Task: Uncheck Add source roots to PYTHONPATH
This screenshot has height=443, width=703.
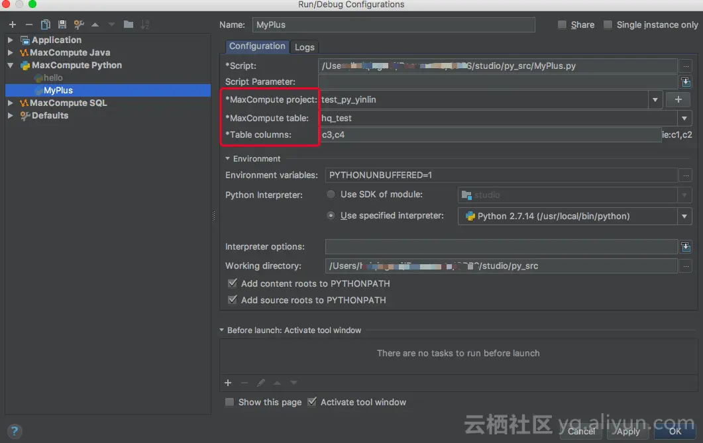Action: [x=233, y=300]
